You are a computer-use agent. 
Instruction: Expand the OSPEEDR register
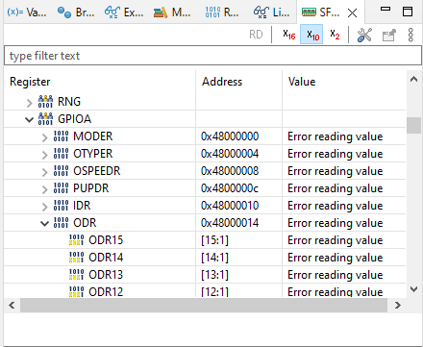coord(44,172)
